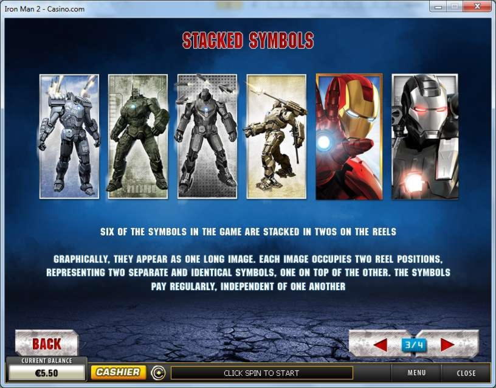
Task: Select the Iron Man red armor symbol
Action: click(x=349, y=137)
